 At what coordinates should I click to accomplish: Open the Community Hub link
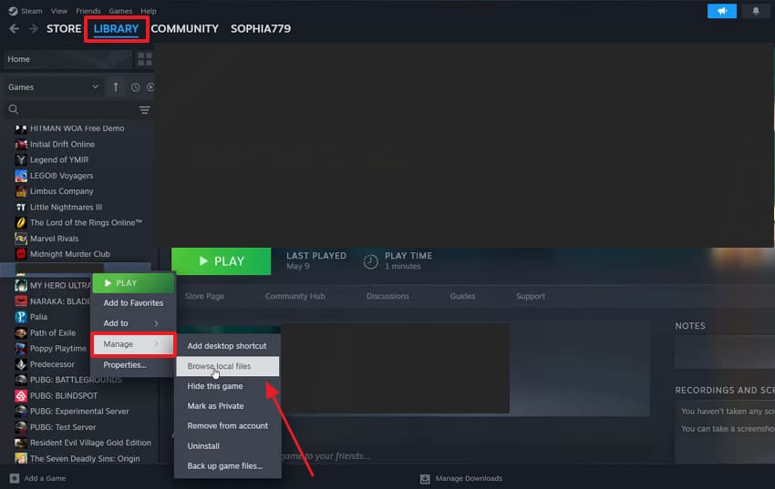click(x=295, y=296)
